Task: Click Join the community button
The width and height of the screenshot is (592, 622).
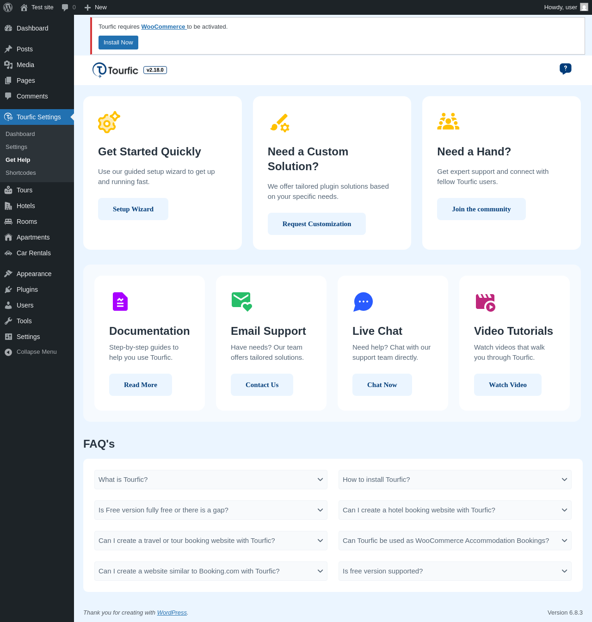Action: coord(481,209)
